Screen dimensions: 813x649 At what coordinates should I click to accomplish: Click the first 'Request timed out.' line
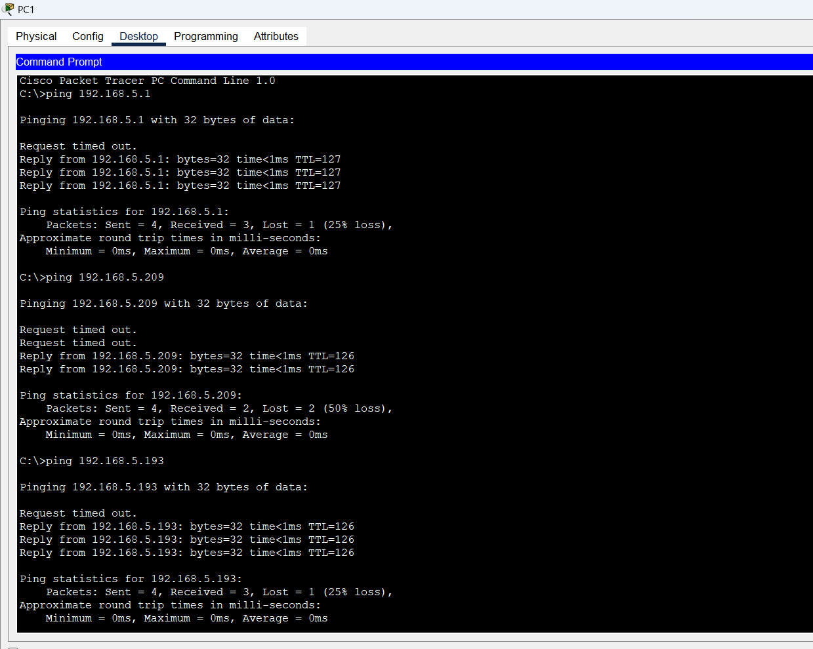(78, 146)
